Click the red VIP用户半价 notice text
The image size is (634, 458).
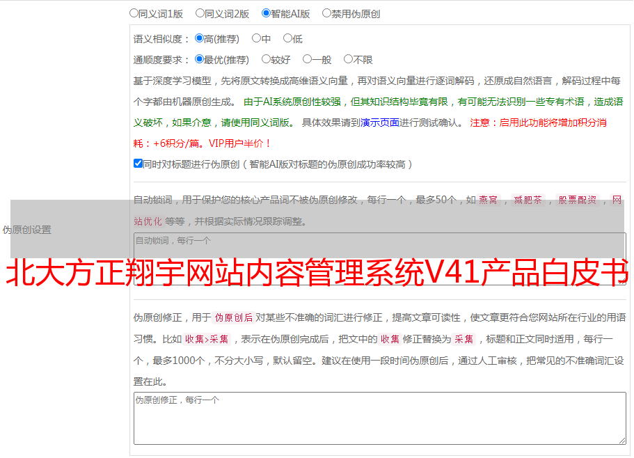pyautogui.click(x=239, y=143)
